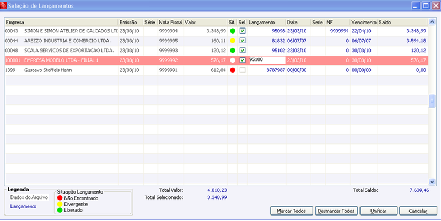Image resolution: width=441 pixels, height=221 pixels.
Task: Click the Marcar Todos button
Action: (x=292, y=211)
